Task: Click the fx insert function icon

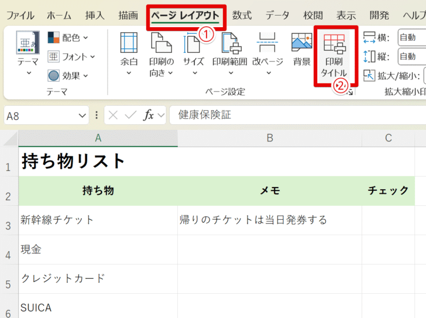Action: coord(149,116)
